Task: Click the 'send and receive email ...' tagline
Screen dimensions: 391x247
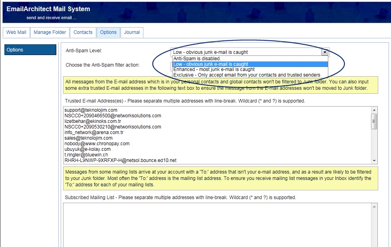Action: (52, 18)
